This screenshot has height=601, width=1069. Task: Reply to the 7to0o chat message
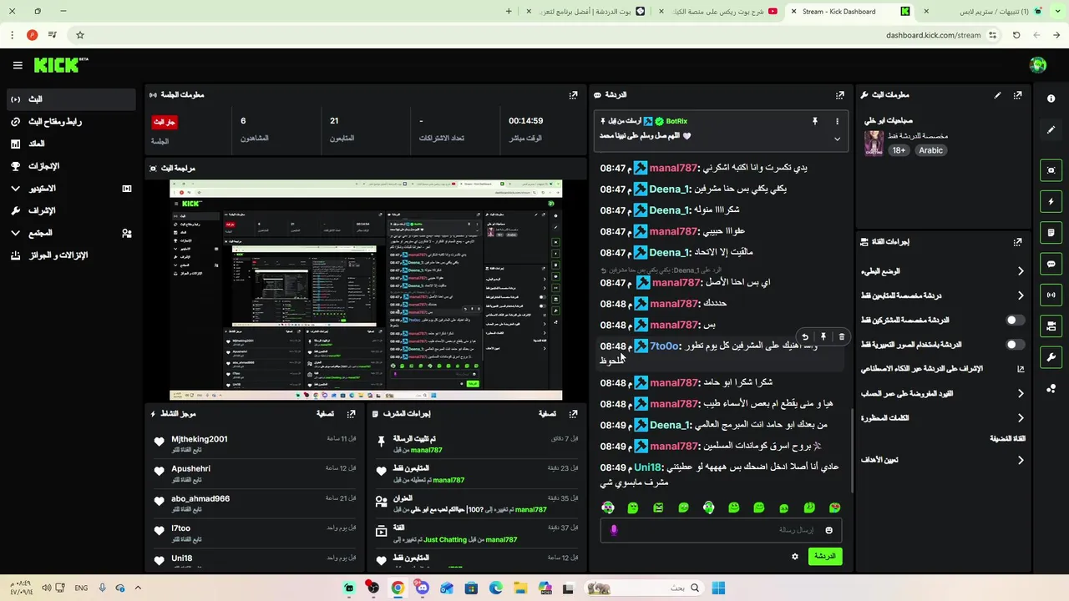(805, 337)
